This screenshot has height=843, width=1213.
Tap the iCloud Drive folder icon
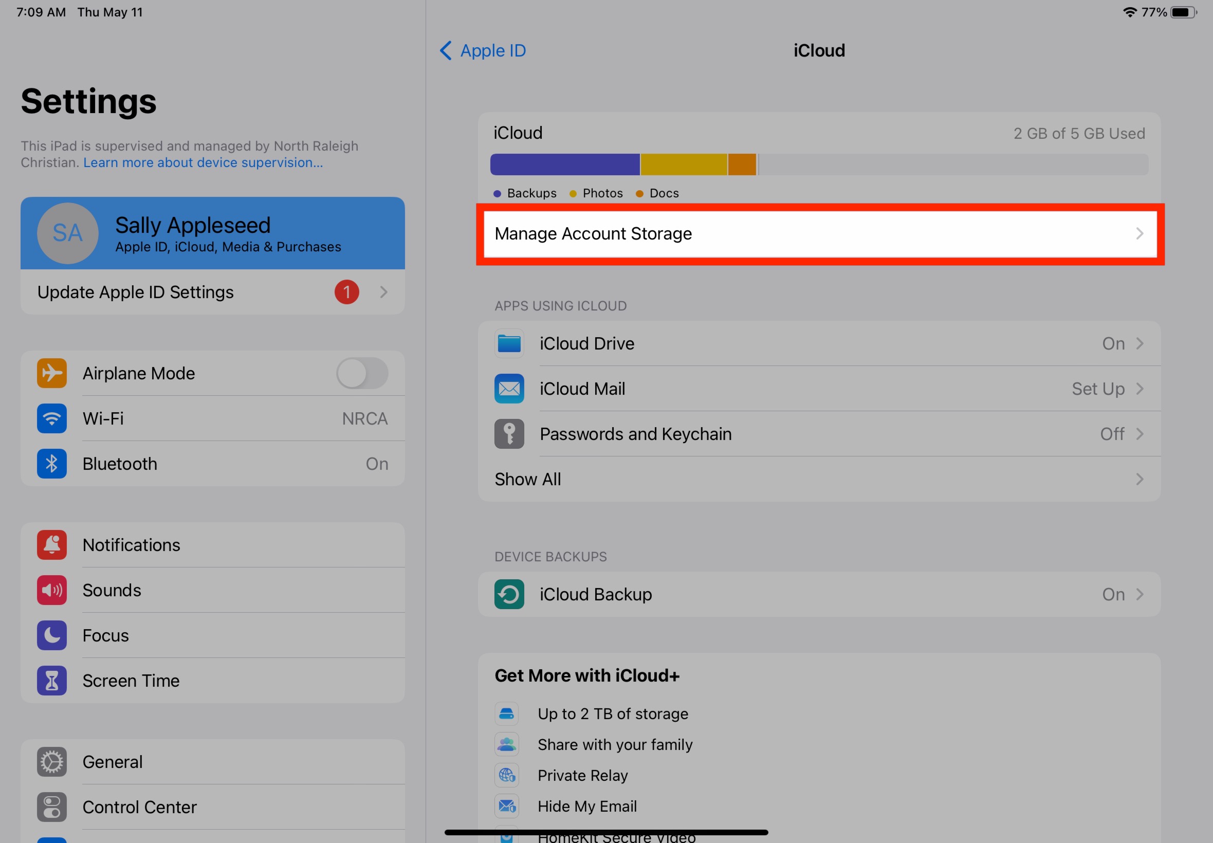(x=509, y=343)
